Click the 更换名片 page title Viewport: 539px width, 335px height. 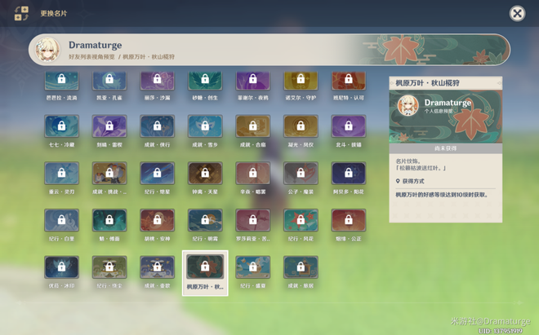(54, 13)
